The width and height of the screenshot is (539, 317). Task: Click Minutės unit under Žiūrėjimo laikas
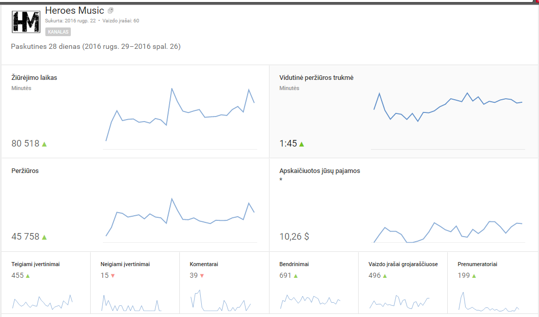point(21,88)
